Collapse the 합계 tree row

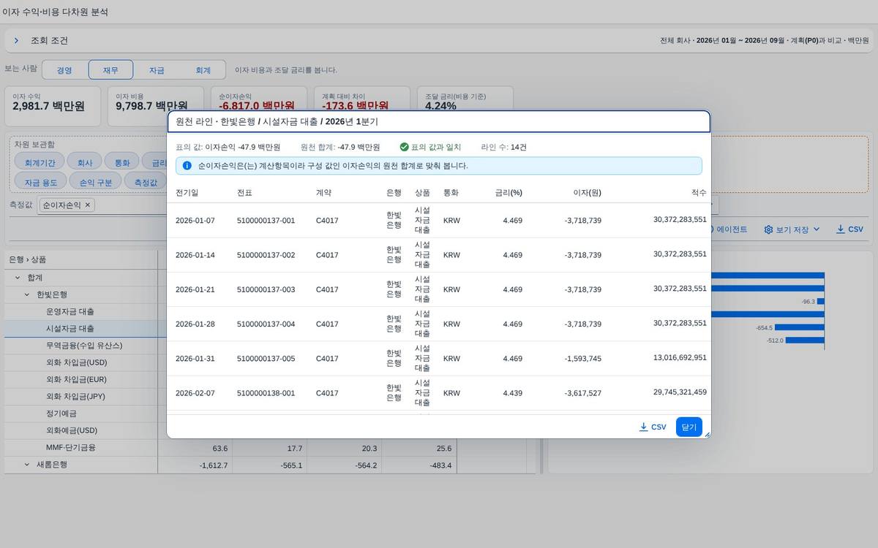pos(18,278)
